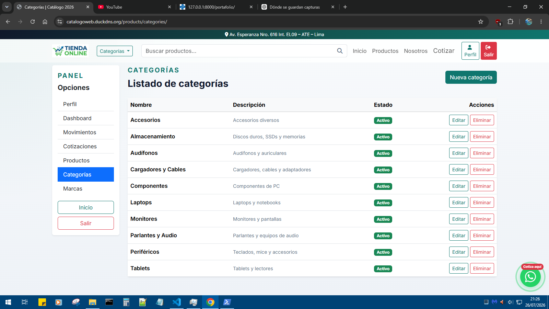Open Chrome three-dot menu

(541, 22)
